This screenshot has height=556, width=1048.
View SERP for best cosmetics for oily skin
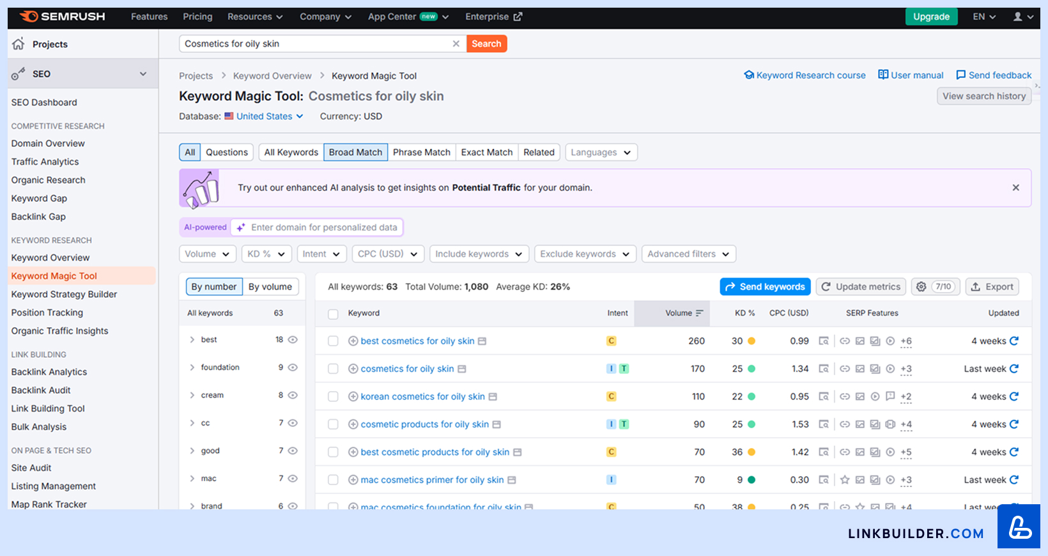824,341
